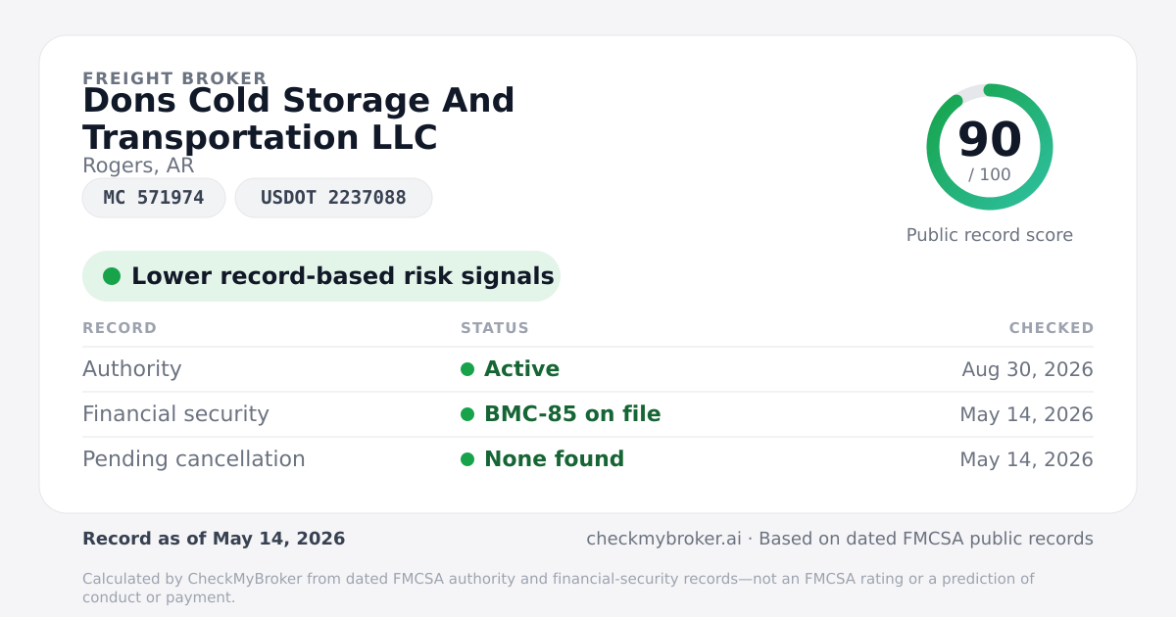Screen dimensions: 1176x617
Task: Click the Authority row label
Action: click(x=132, y=369)
